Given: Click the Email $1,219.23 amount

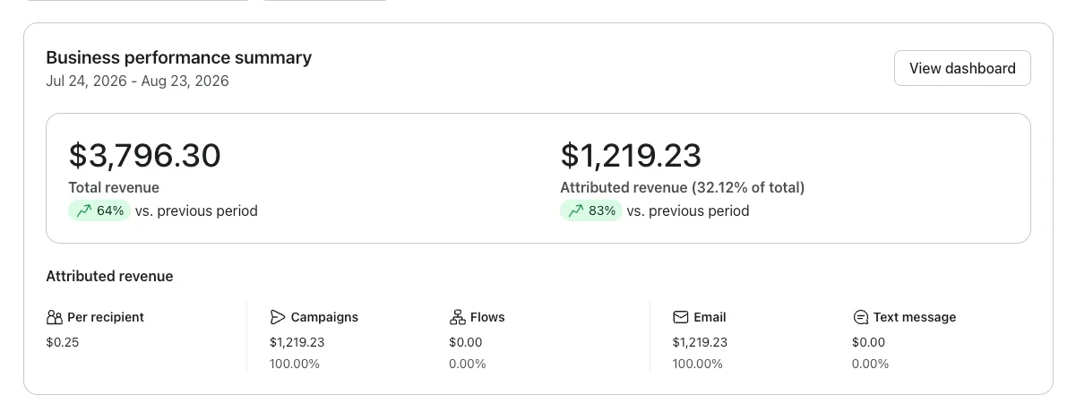Looking at the screenshot, I should [x=701, y=342].
